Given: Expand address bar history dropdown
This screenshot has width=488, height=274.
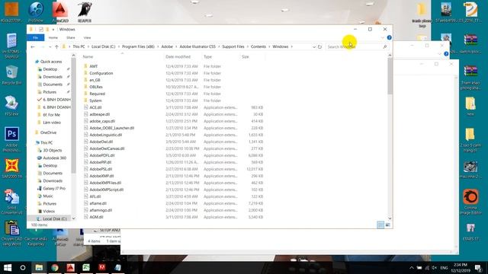Looking at the screenshot, I should click(x=314, y=46).
